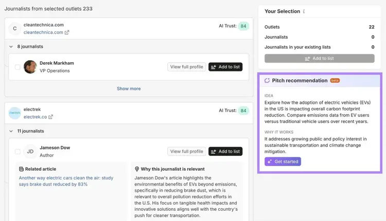This screenshot has width=386, height=221.
Task: Select Jameson Dow's checkbox
Action: [17, 152]
